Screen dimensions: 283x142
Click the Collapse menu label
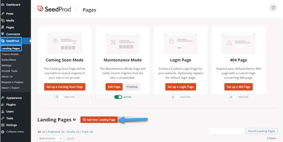tap(15, 132)
